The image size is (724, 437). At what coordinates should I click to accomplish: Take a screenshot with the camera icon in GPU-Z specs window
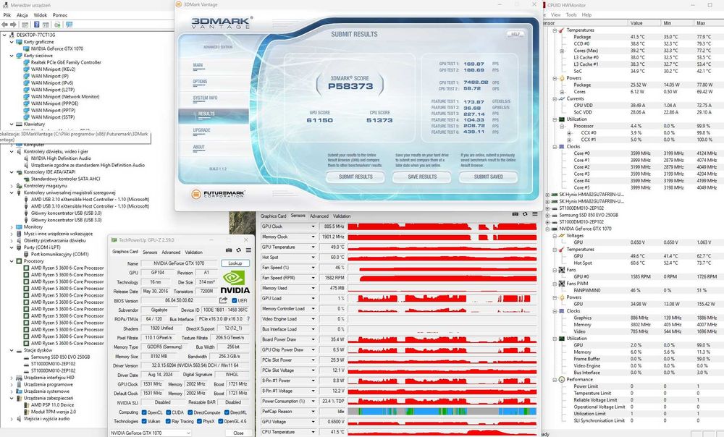[x=229, y=250]
